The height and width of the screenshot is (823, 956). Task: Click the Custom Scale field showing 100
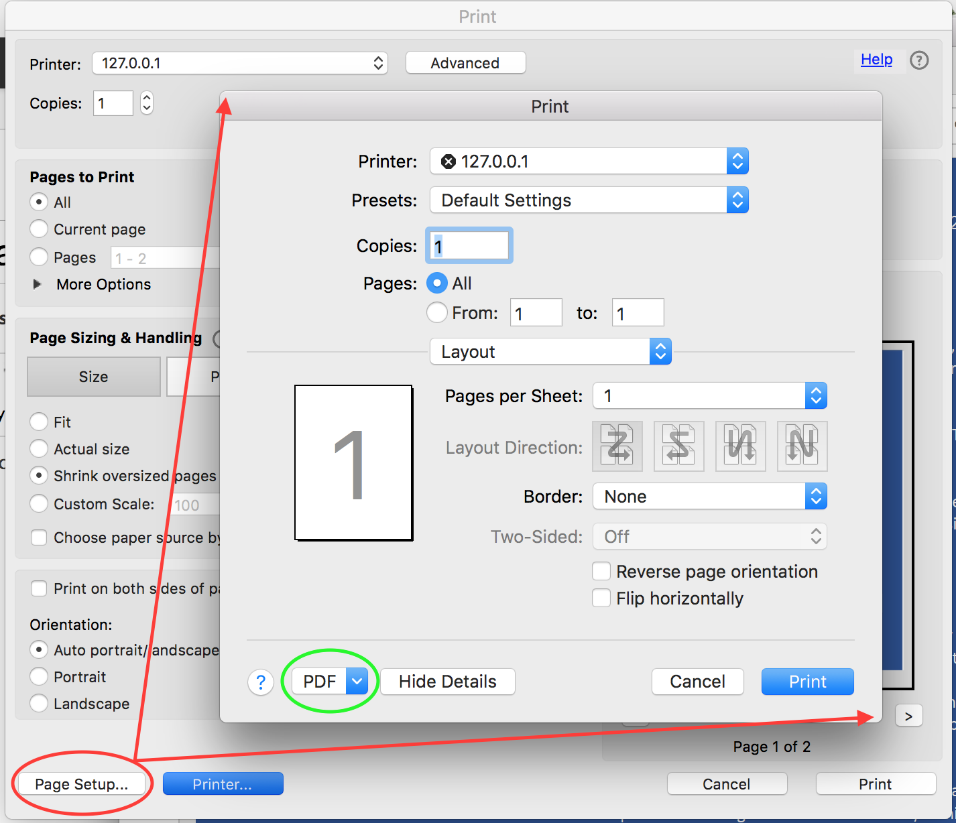(x=195, y=505)
